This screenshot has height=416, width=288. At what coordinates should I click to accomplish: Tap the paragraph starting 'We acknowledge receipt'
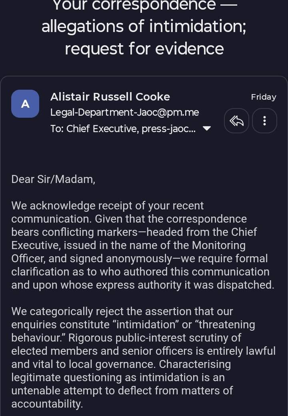[143, 245]
